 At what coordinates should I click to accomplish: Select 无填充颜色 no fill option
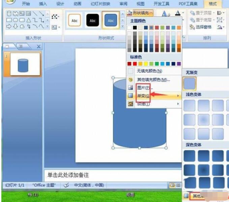(x=149, y=71)
